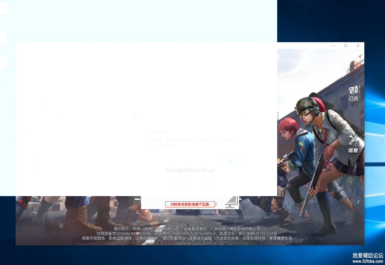Open the 修复 repair tools icon
Viewport: 385px width, 265px height.
coord(354,143)
